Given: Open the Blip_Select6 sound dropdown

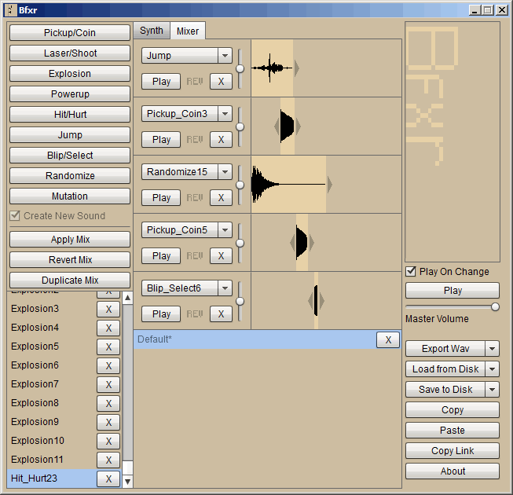Looking at the screenshot, I should [x=225, y=288].
